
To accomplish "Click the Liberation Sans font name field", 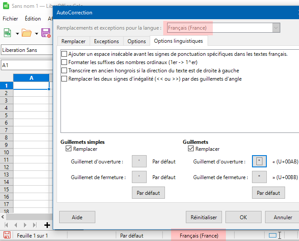I will tap(26, 50).
